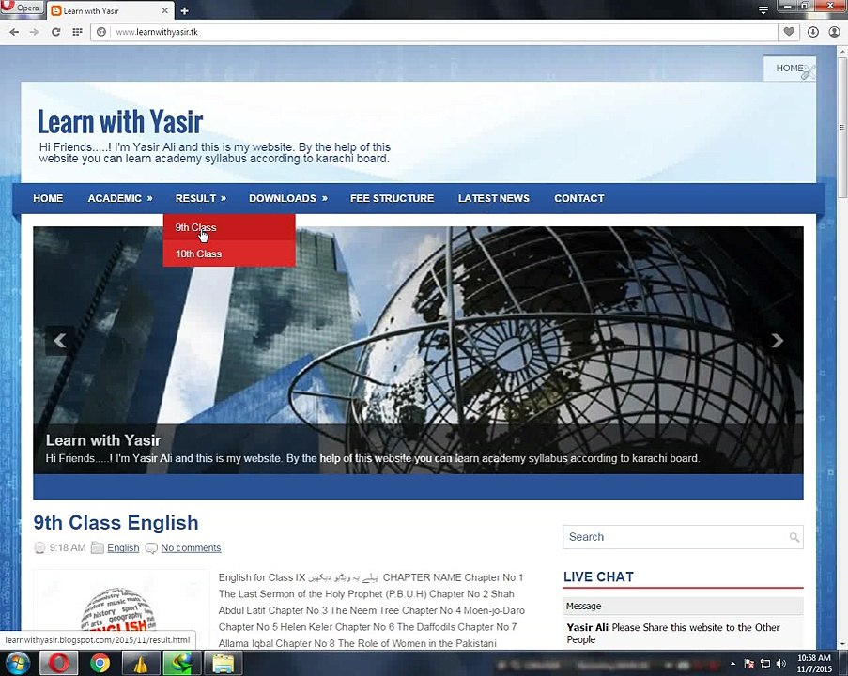Click the site info globe icon in address bar
The image size is (848, 676).
tap(101, 32)
